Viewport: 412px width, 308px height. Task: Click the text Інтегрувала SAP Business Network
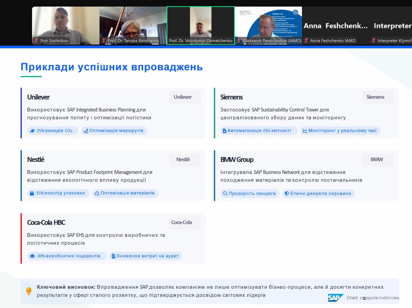point(260,172)
